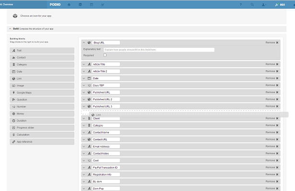295x191 pixels.
Task: Remove the Published URL 2 field
Action: coord(271,99)
